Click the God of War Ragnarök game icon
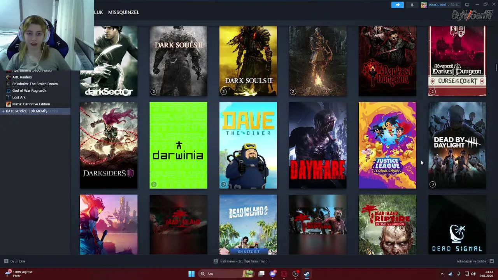This screenshot has height=280, width=498. [8, 91]
